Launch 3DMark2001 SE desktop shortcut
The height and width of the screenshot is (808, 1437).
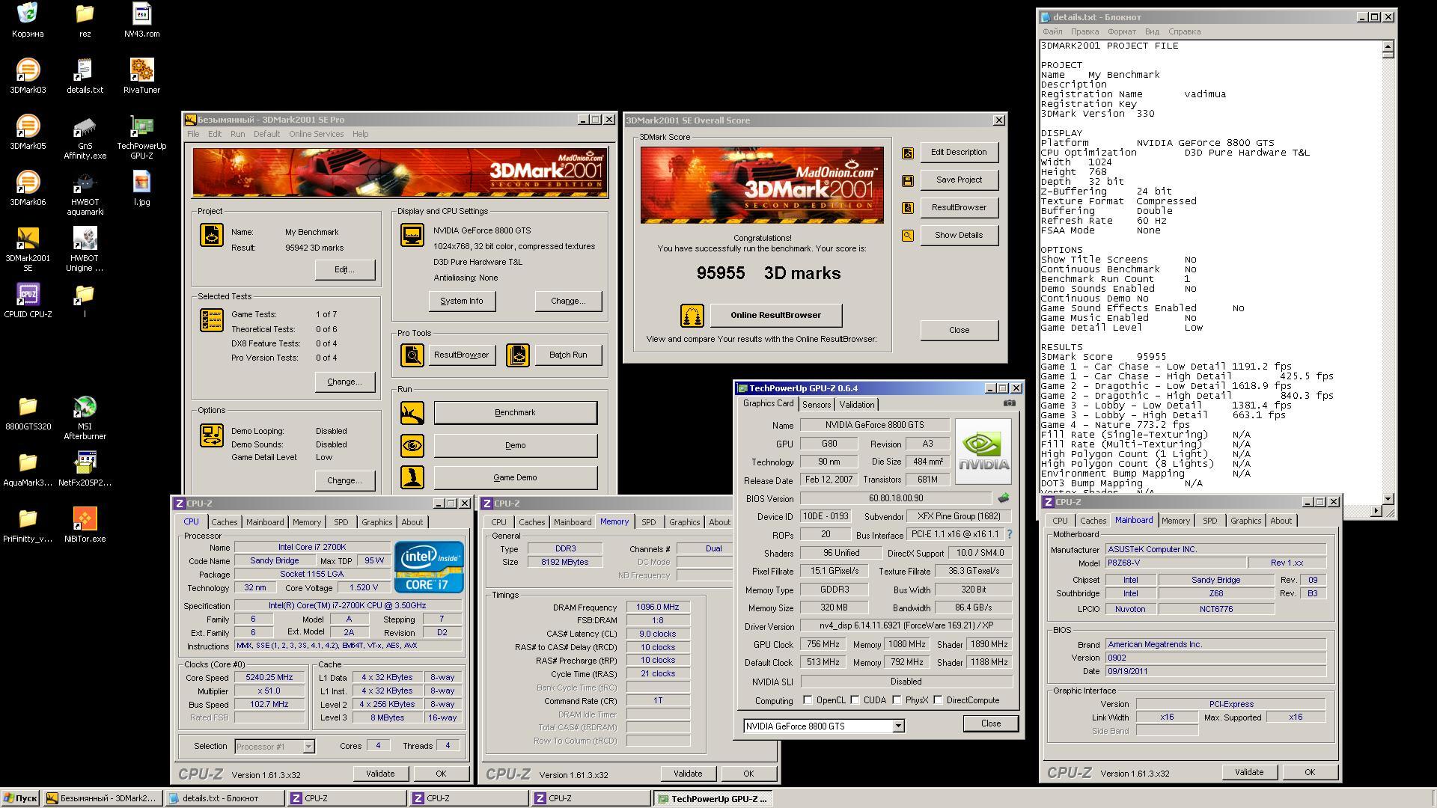28,250
